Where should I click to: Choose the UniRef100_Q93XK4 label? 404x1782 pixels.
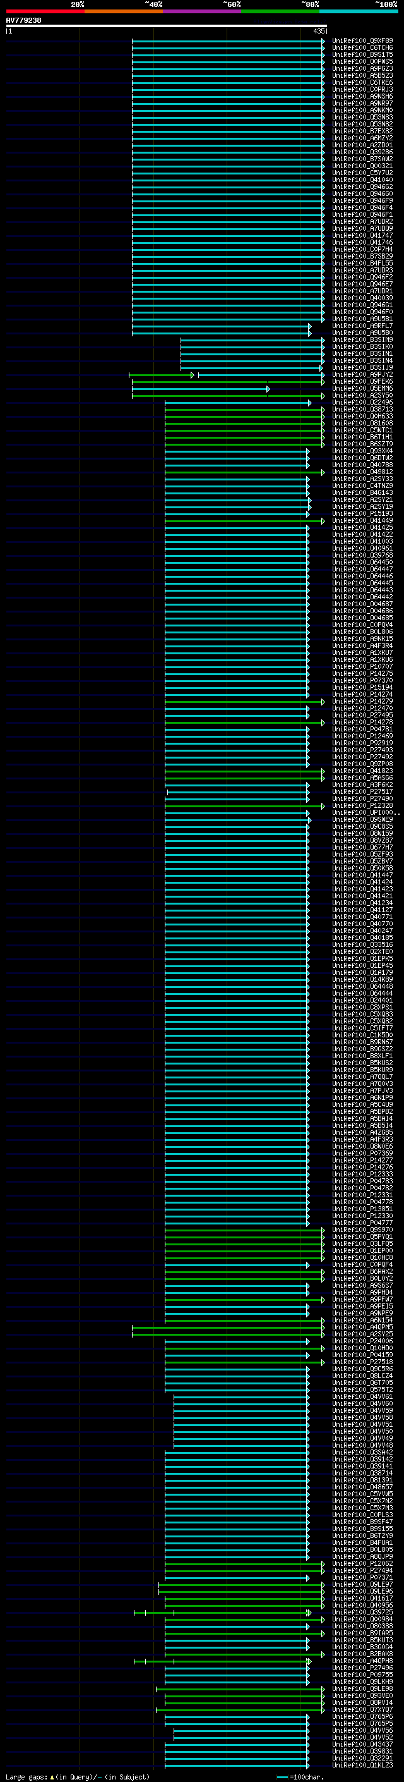click(362, 451)
